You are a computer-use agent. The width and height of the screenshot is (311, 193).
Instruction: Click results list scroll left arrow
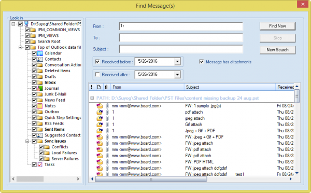coord(92,179)
